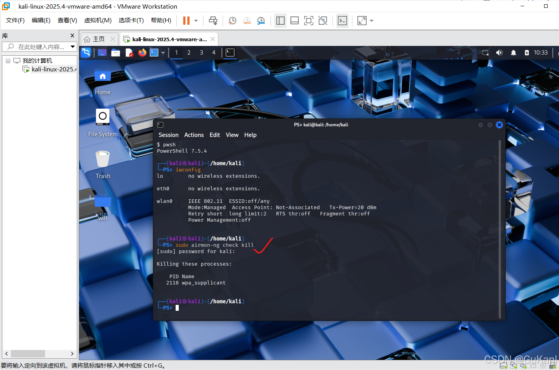Toggle the thumbnail bar view

pos(294,20)
